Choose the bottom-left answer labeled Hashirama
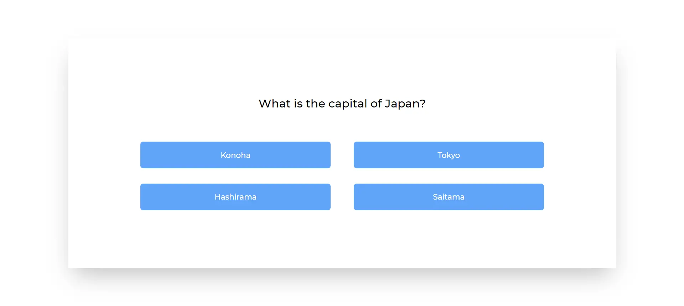Viewport: 684px width, 306px height. [x=235, y=197]
